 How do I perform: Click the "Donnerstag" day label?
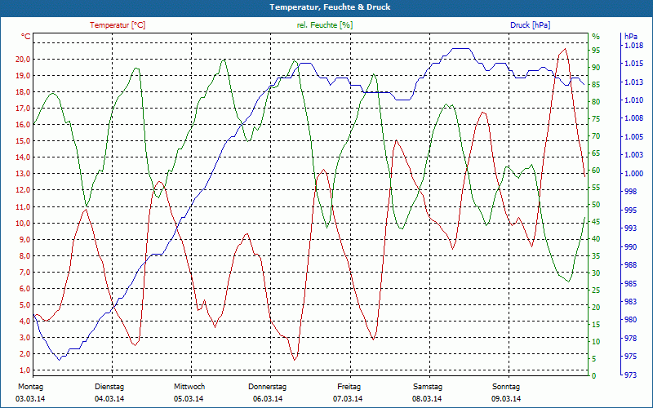(x=268, y=387)
